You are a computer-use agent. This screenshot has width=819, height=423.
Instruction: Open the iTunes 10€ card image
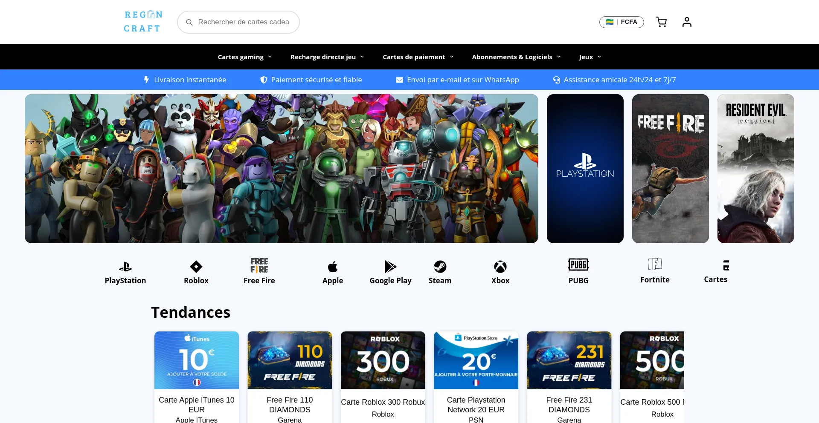tap(197, 360)
